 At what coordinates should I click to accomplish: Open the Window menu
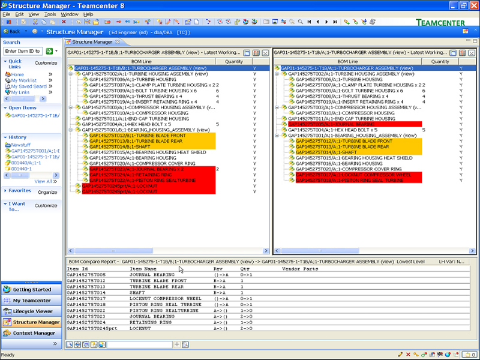click(70, 14)
